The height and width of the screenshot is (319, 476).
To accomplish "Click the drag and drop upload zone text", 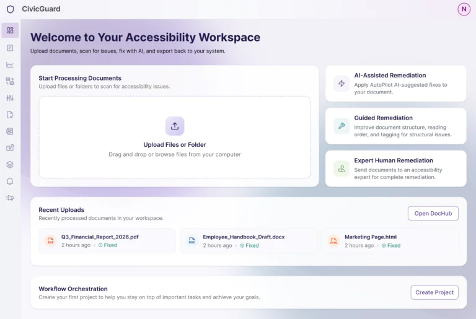I will (175, 154).
